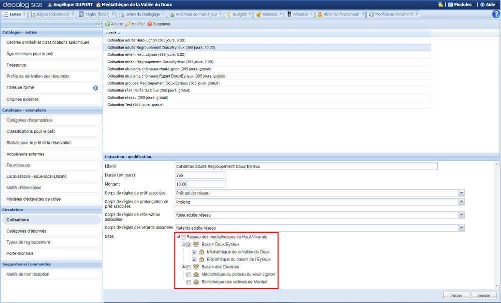Click the Montant input field
Screen dimensions: 501x303
[200, 183]
